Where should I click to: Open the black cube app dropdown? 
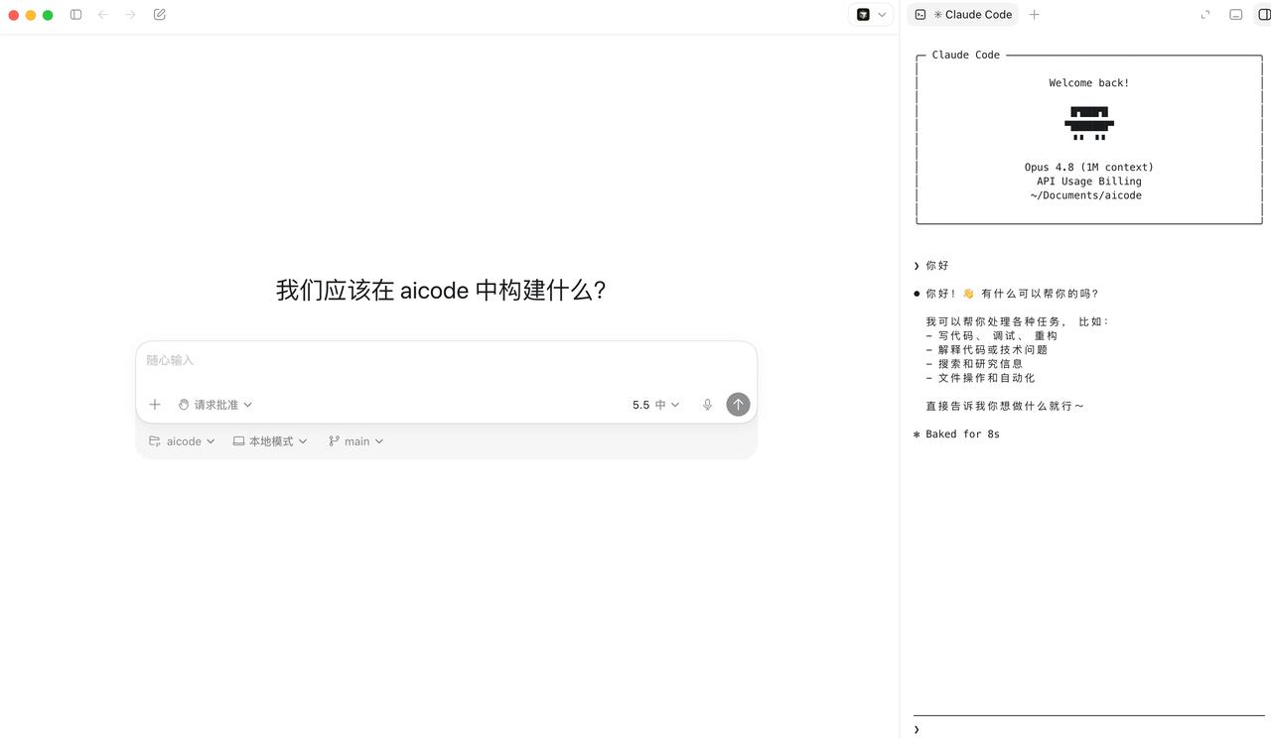click(871, 15)
